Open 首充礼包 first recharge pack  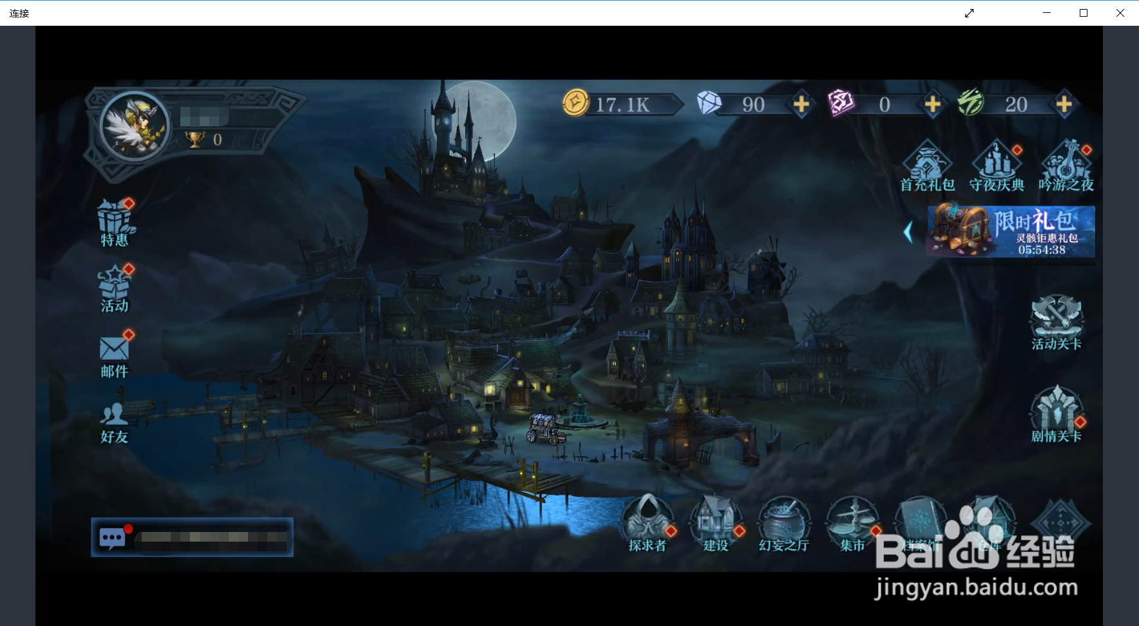click(927, 167)
